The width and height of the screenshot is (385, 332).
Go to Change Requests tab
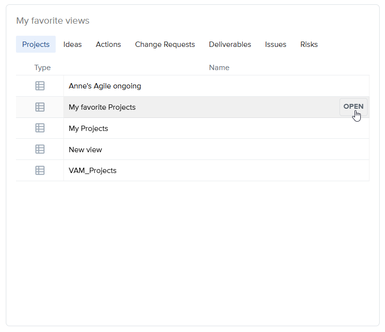pos(165,44)
